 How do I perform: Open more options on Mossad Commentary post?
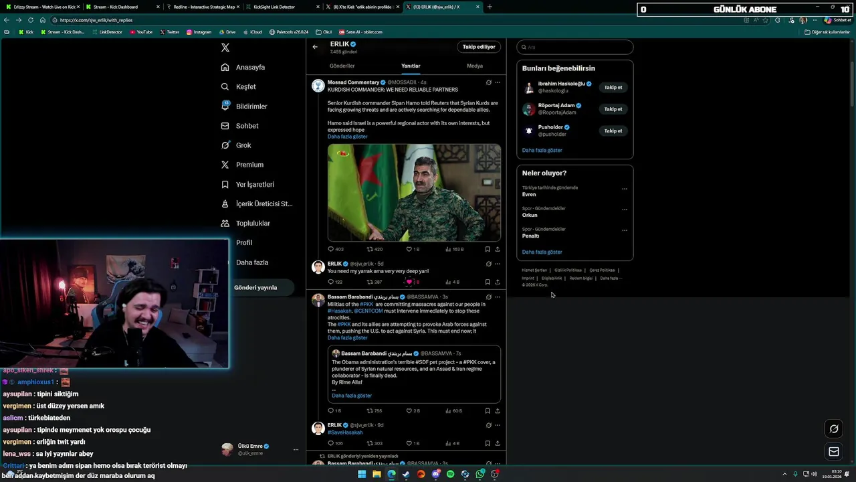click(498, 82)
